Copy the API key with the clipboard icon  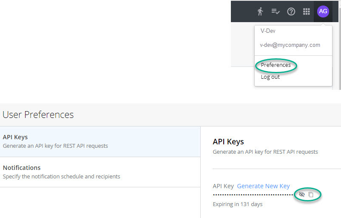point(311,195)
